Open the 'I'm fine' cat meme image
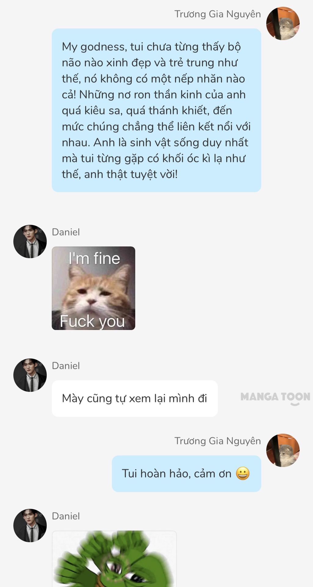The image size is (313, 587). click(x=93, y=288)
